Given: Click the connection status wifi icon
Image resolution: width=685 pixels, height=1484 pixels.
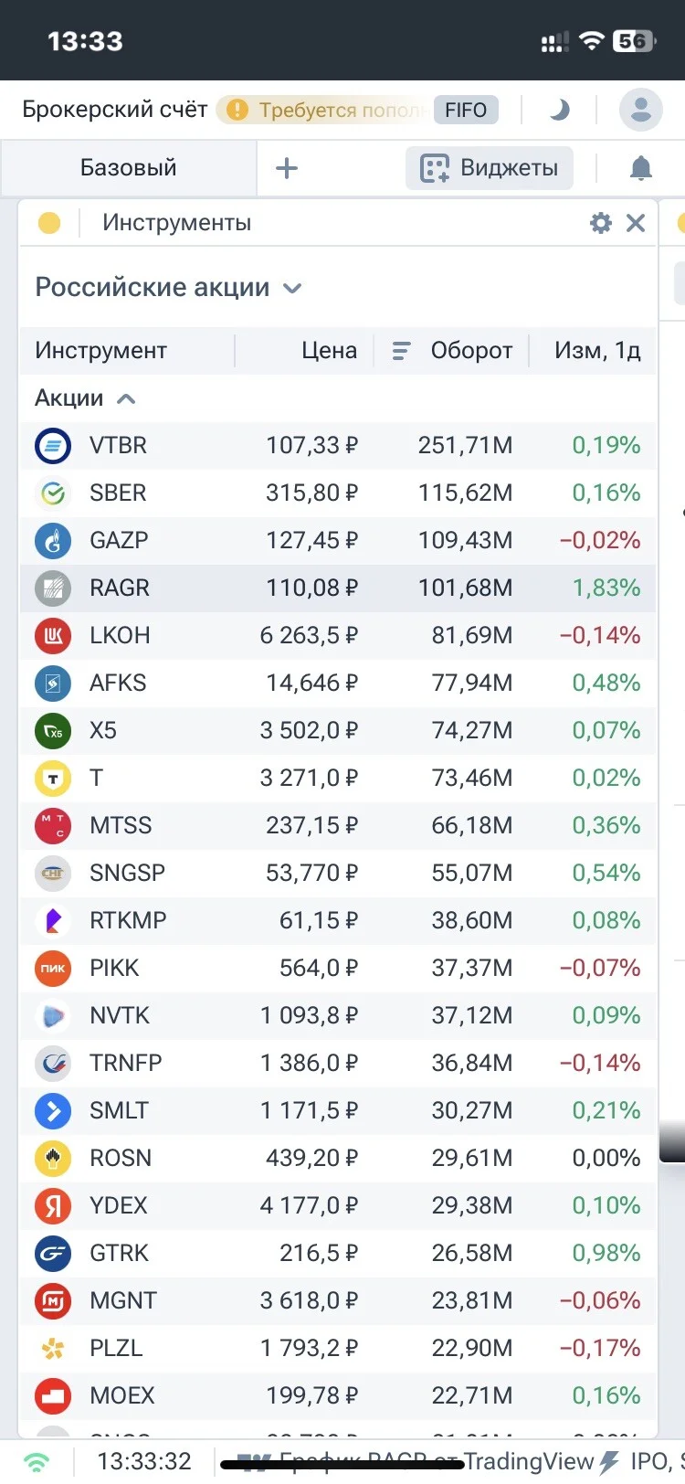Looking at the screenshot, I should point(37,1462).
